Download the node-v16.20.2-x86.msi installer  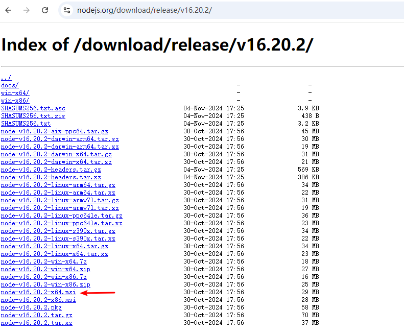coord(38,300)
